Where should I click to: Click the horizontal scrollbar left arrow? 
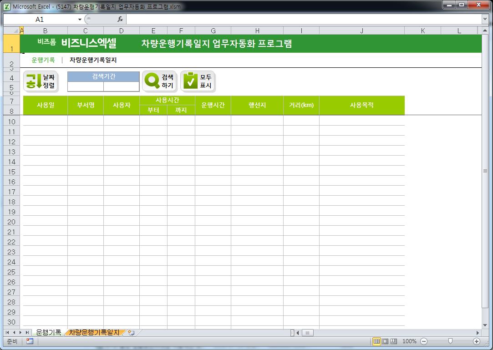[297, 332]
